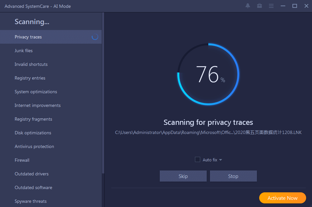Click the spinning loader beside Privacy traces

(95, 37)
